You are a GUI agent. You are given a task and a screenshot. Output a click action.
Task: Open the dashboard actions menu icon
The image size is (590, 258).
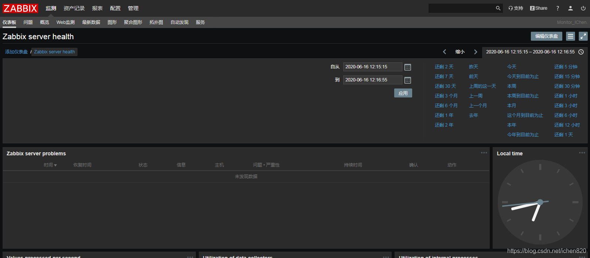571,36
